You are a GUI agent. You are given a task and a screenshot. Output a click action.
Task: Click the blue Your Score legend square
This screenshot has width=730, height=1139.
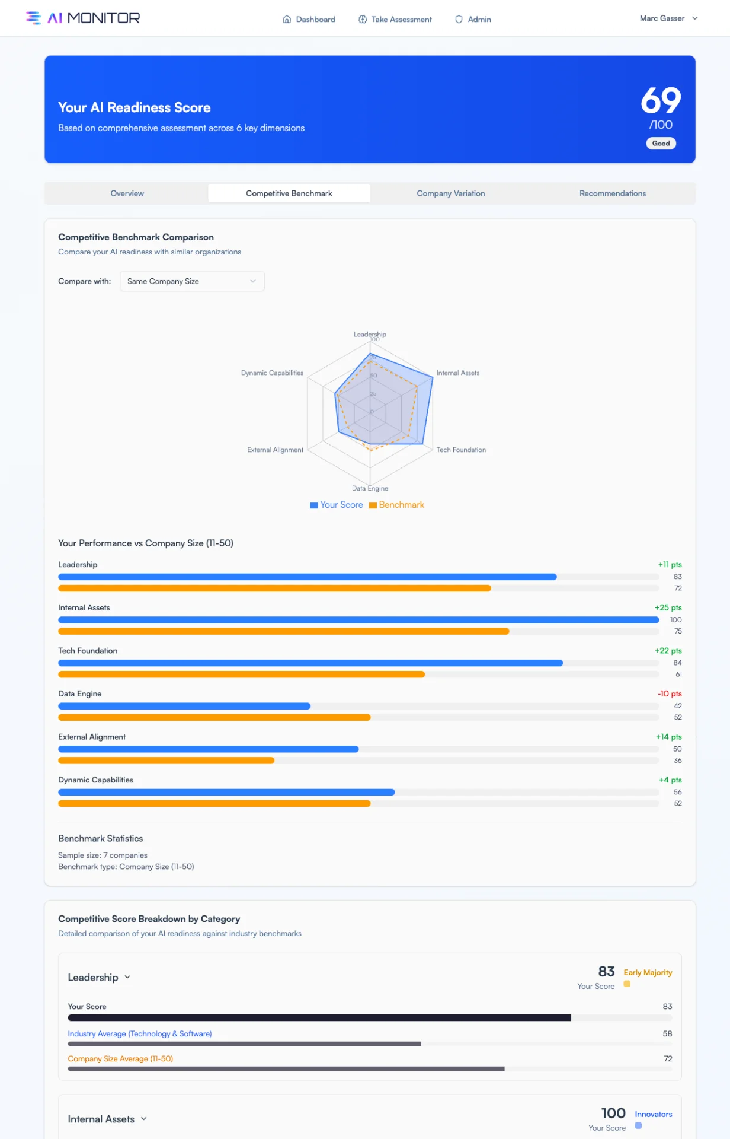point(314,505)
